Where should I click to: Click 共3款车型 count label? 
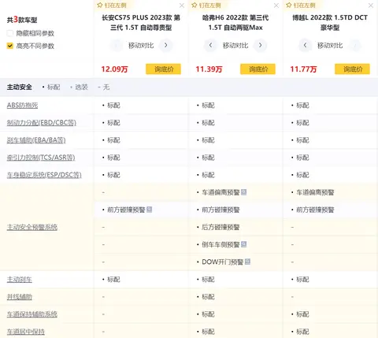click(x=22, y=20)
